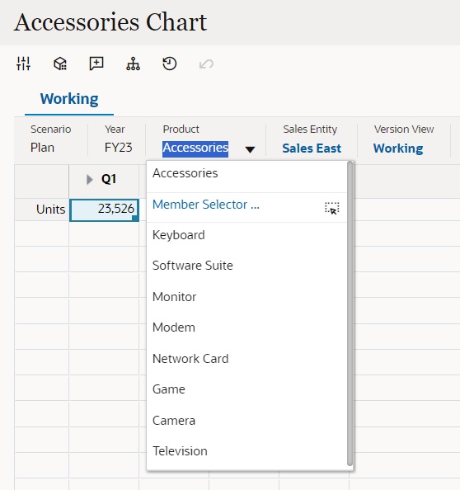The image size is (460, 490).
Task: Select Monitor in the dropdown list
Action: coord(174,297)
